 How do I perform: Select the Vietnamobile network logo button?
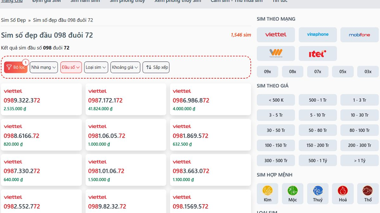pyautogui.click(x=276, y=54)
